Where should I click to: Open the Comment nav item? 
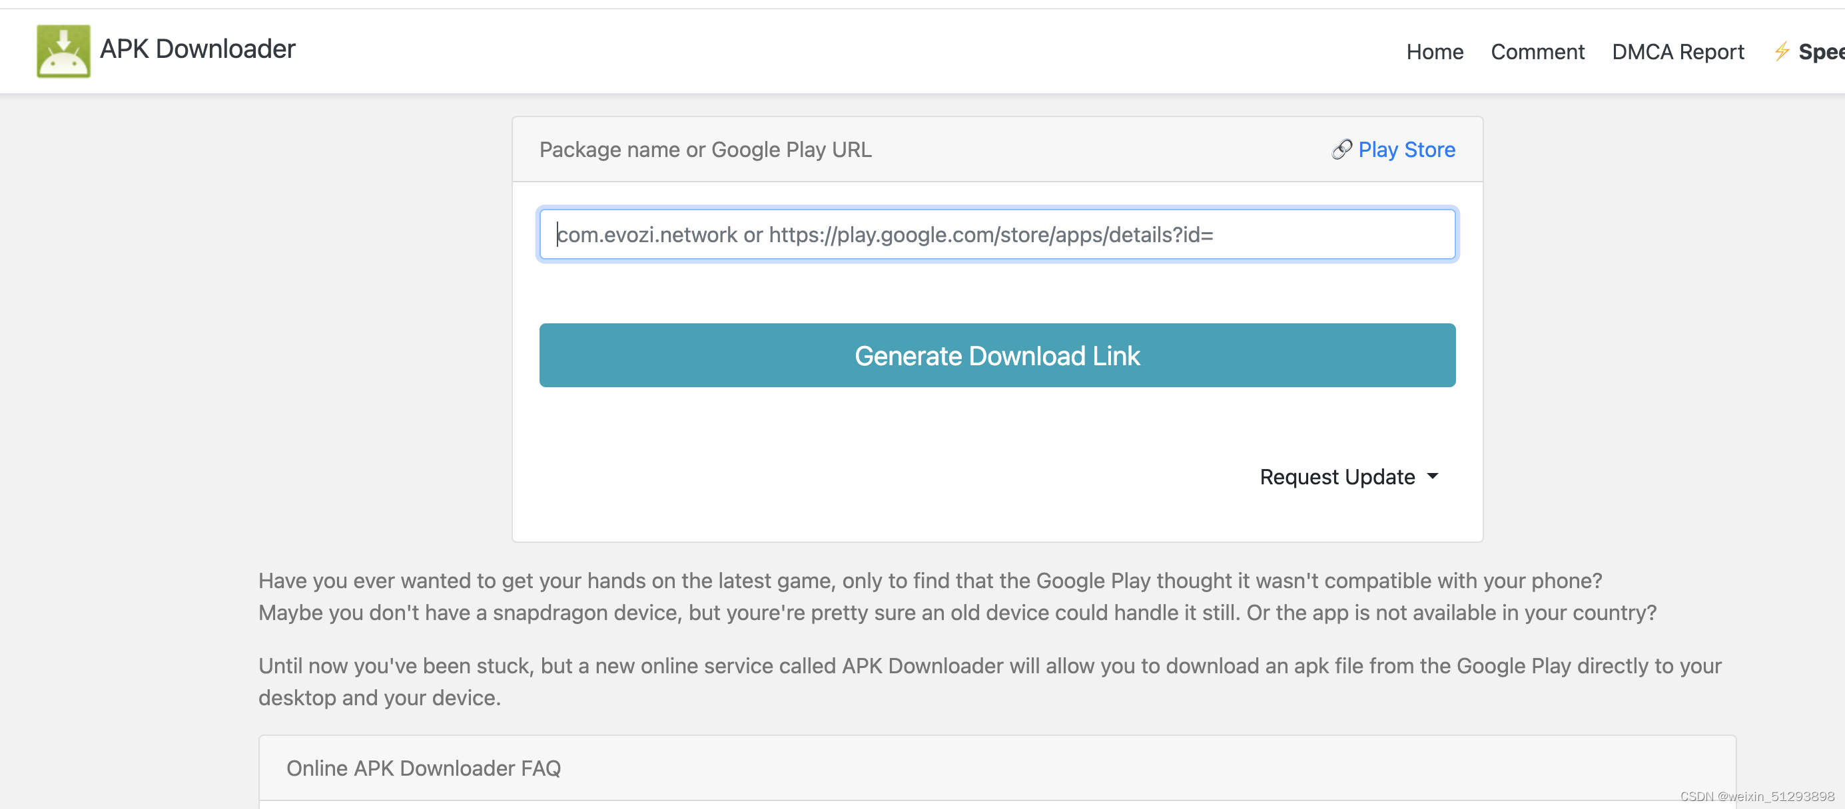[x=1537, y=51]
